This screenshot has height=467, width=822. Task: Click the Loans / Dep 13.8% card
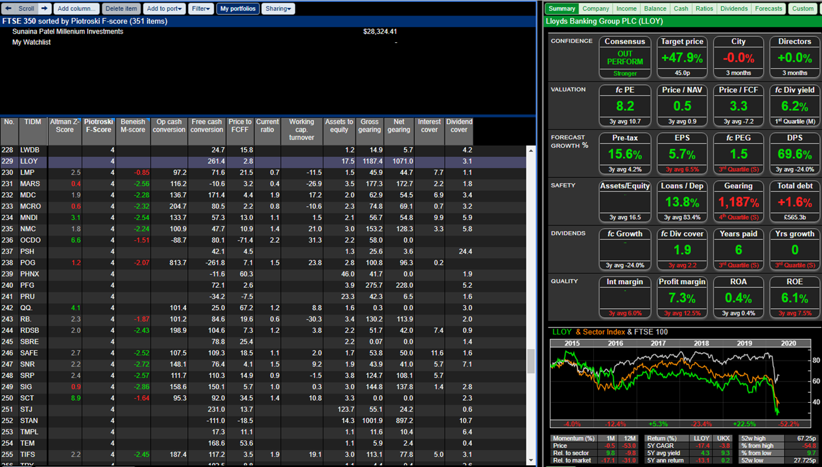pos(682,201)
